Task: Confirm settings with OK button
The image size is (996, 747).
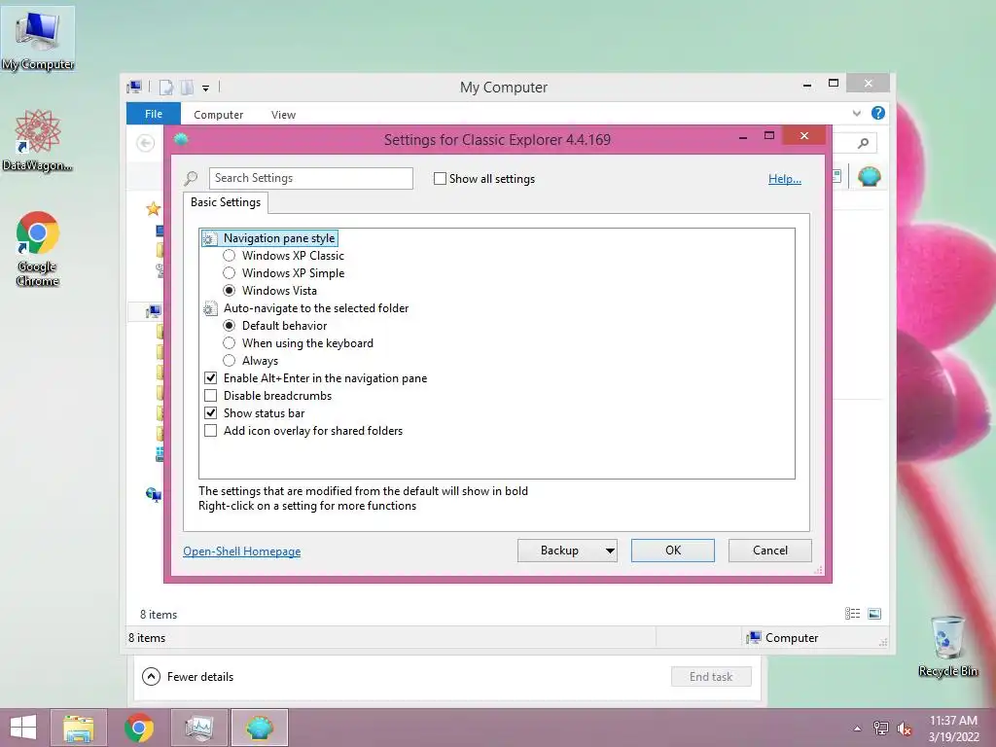Action: pyautogui.click(x=673, y=551)
